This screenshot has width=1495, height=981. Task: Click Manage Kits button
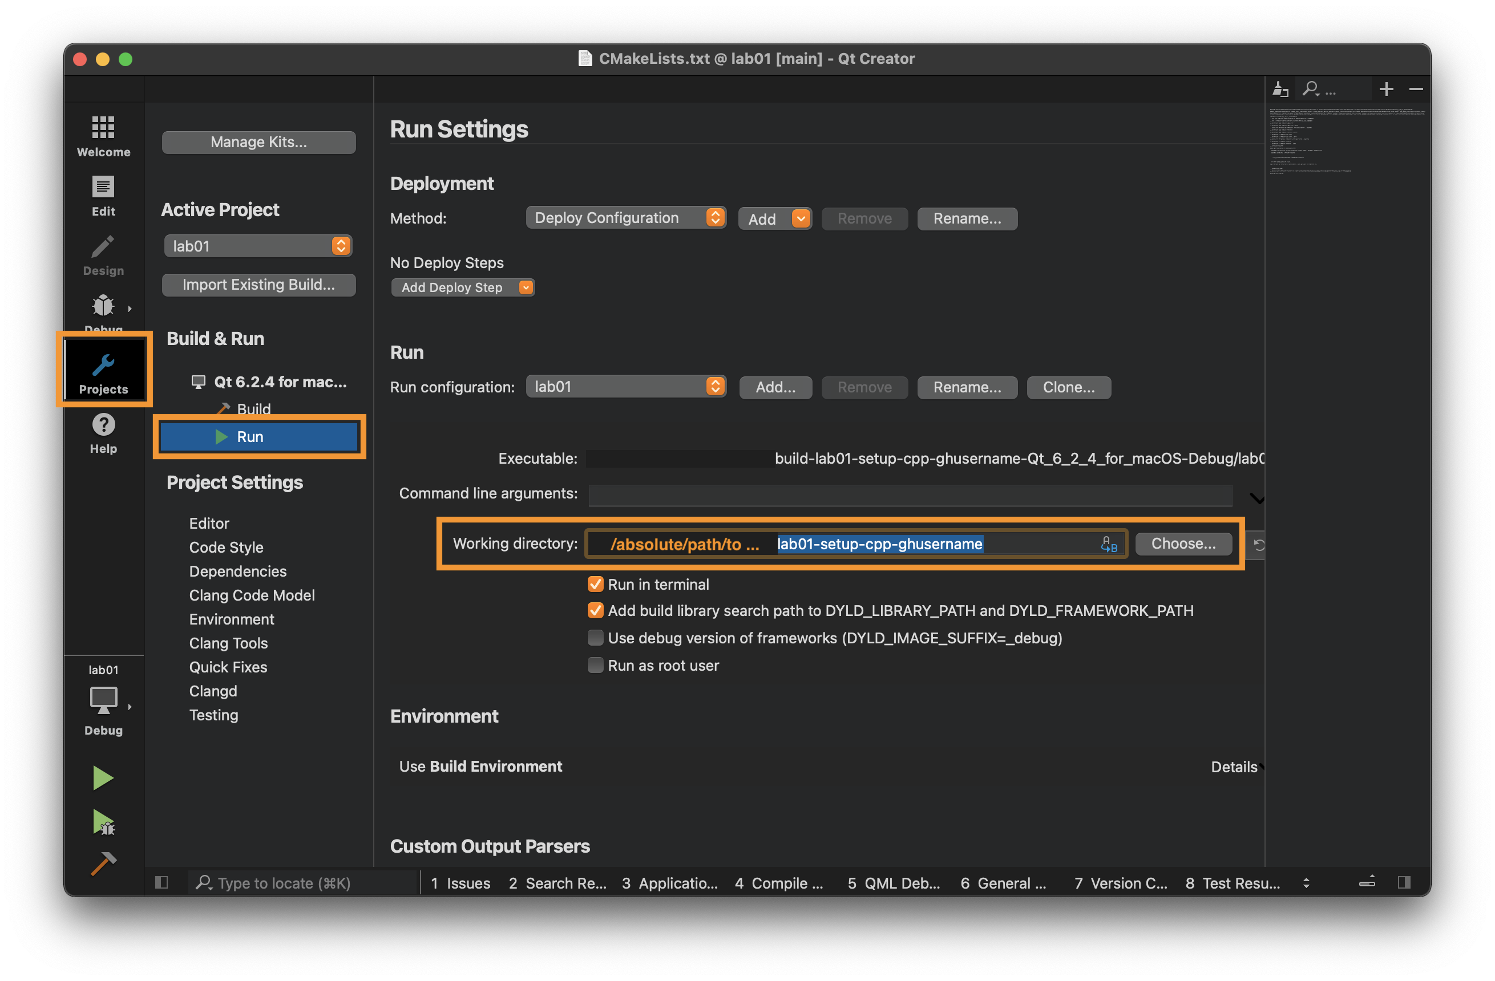pos(259,142)
